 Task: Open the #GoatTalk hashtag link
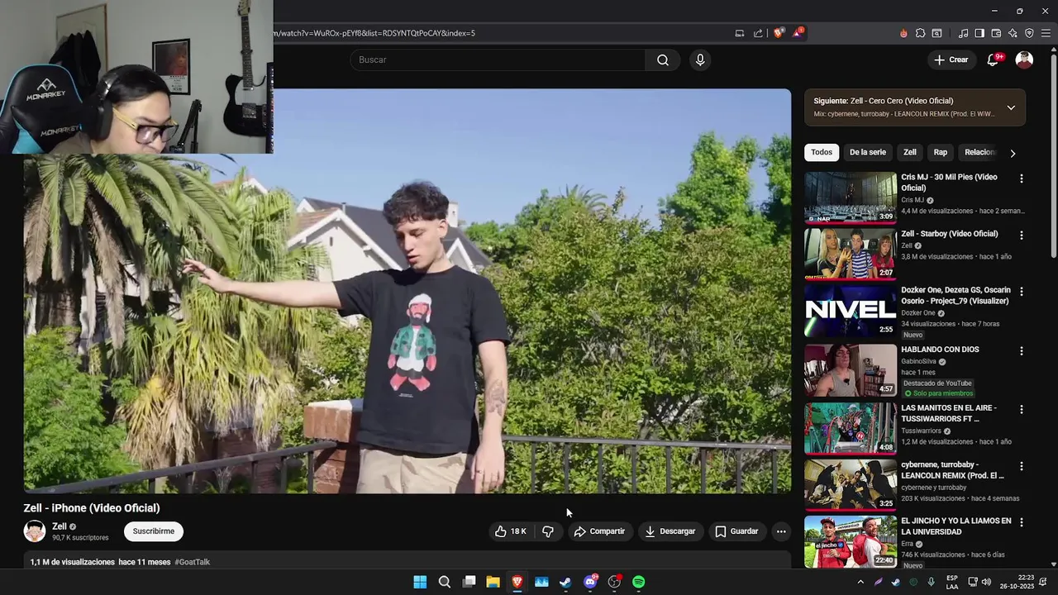pos(192,562)
